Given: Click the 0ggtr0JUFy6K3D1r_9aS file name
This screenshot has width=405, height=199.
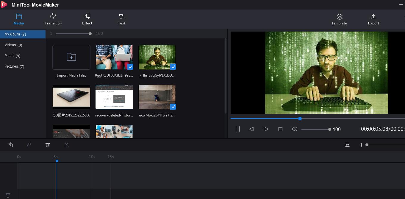Looking at the screenshot, I should click(x=114, y=75).
